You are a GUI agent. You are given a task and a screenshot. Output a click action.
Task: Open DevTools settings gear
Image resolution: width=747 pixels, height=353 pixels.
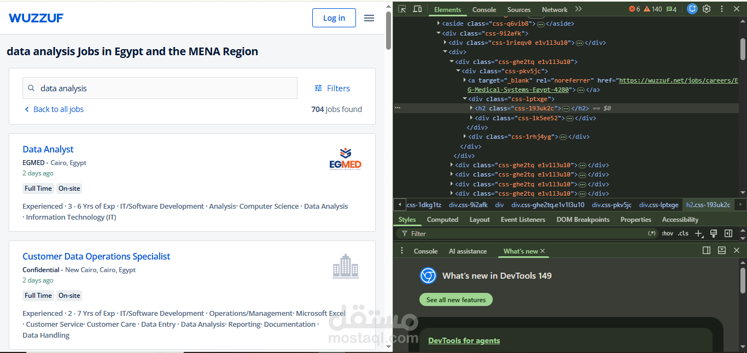click(x=707, y=9)
